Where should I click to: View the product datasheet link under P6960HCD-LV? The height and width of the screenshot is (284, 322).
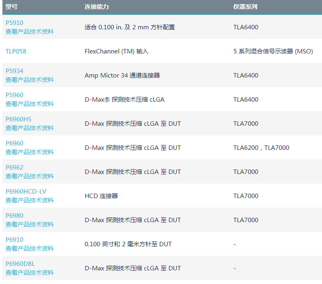(x=30, y=200)
